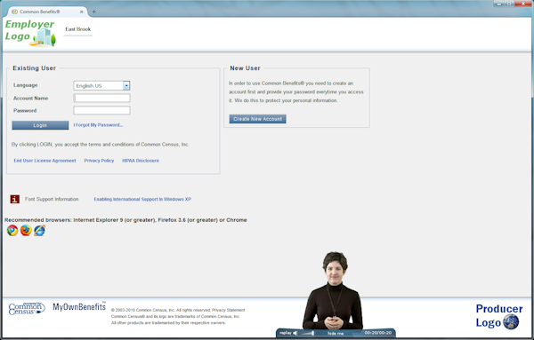Click the Internet Explorer browser icon
The height and width of the screenshot is (340, 534).
coord(39,230)
